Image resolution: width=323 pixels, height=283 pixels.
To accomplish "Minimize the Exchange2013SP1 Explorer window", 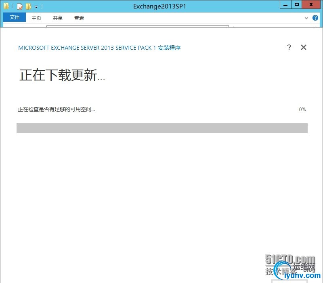I will (285, 5).
